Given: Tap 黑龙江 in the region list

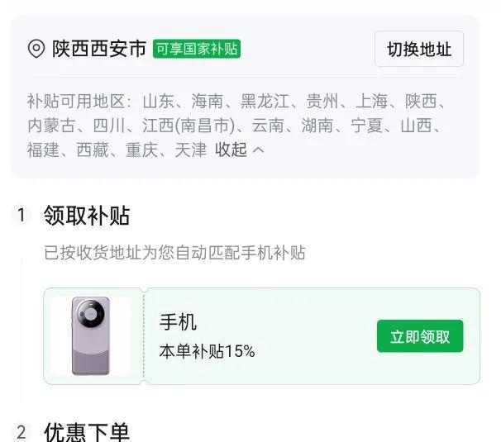Looking at the screenshot, I should (265, 102).
